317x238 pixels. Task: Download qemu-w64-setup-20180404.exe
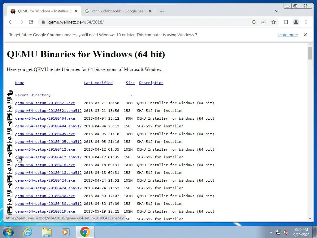[x=45, y=118]
